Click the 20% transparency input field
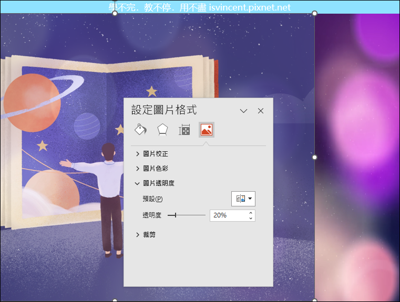This screenshot has height=302, width=400. (229, 216)
